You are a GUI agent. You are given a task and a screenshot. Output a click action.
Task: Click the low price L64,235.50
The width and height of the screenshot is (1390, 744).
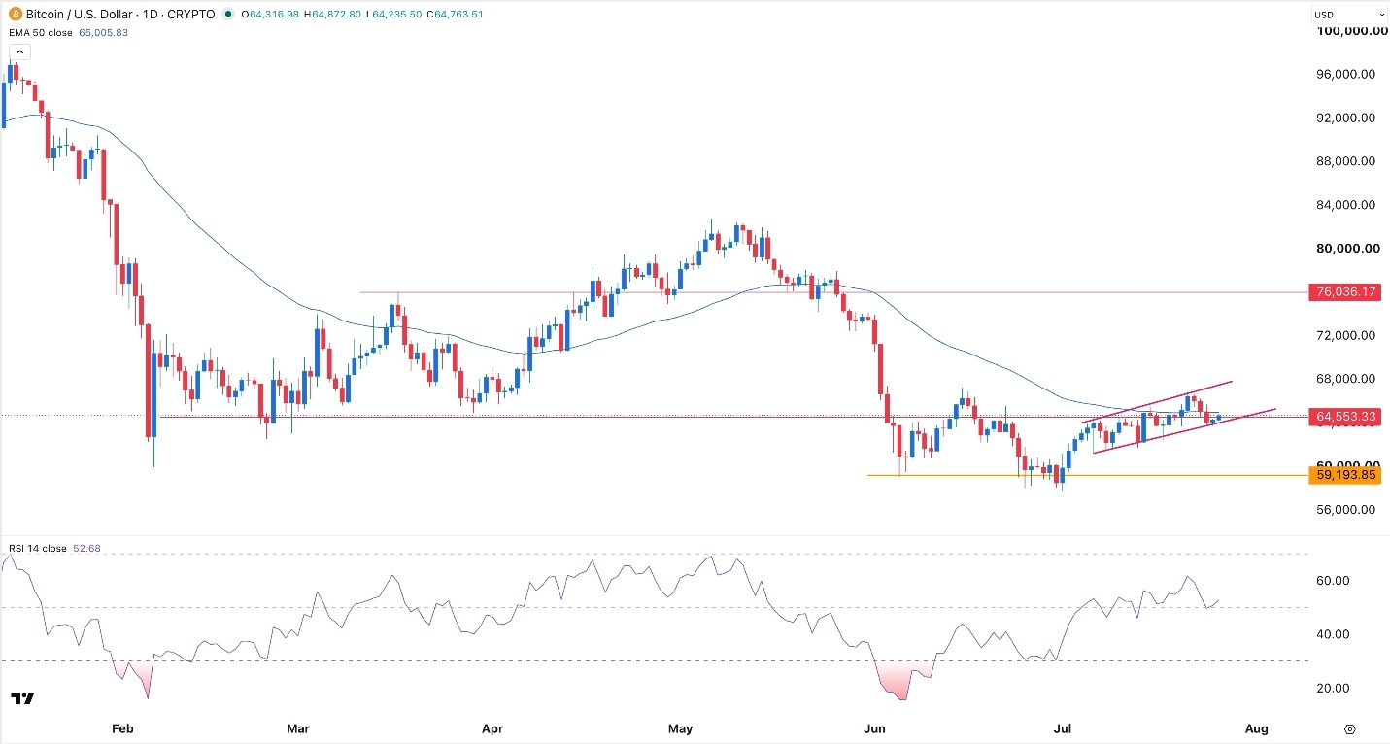coord(393,15)
